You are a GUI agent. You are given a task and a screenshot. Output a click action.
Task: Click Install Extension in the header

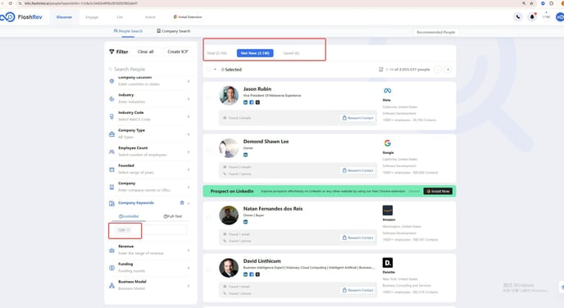pos(188,17)
